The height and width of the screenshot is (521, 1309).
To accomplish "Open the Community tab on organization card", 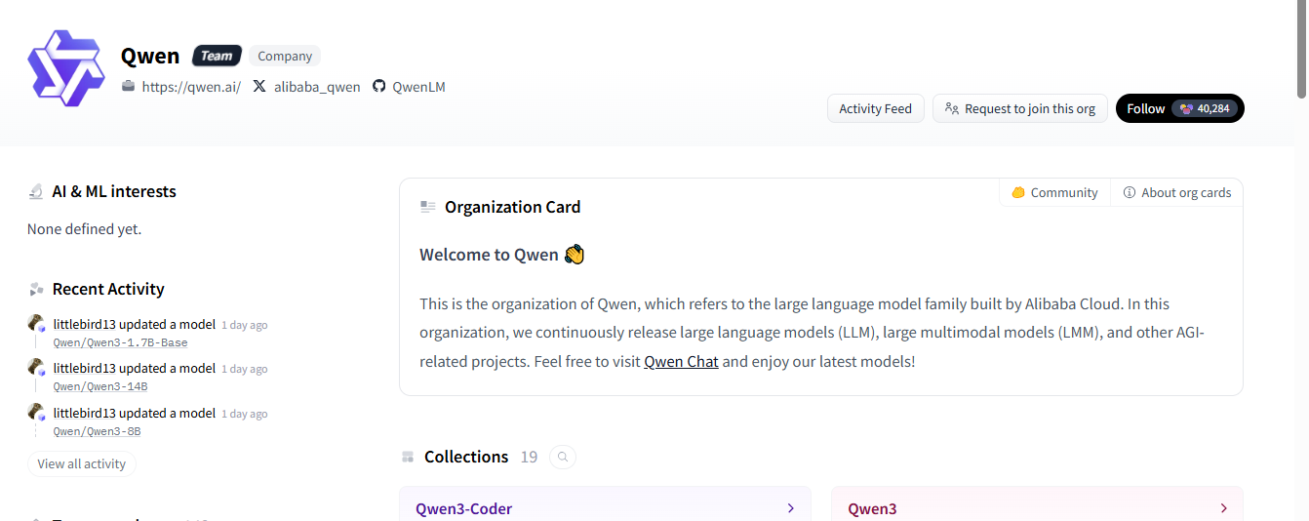I will 1054,192.
